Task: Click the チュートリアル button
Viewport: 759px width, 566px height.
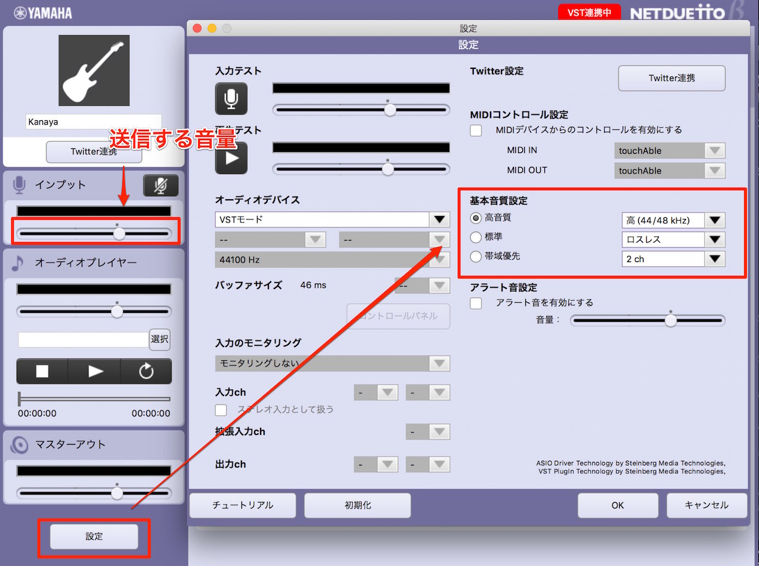Action: click(x=243, y=505)
